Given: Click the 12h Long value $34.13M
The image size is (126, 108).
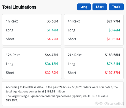Looking at the screenshot, I should point(51,64).
